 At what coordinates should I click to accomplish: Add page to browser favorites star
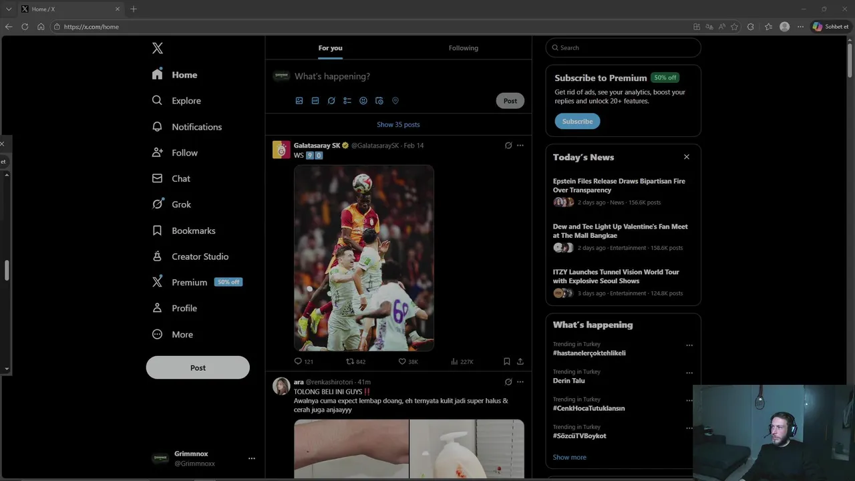coord(735,27)
